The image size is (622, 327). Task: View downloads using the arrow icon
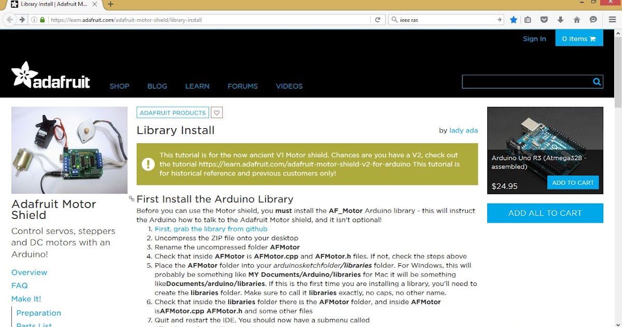pyautogui.click(x=560, y=19)
